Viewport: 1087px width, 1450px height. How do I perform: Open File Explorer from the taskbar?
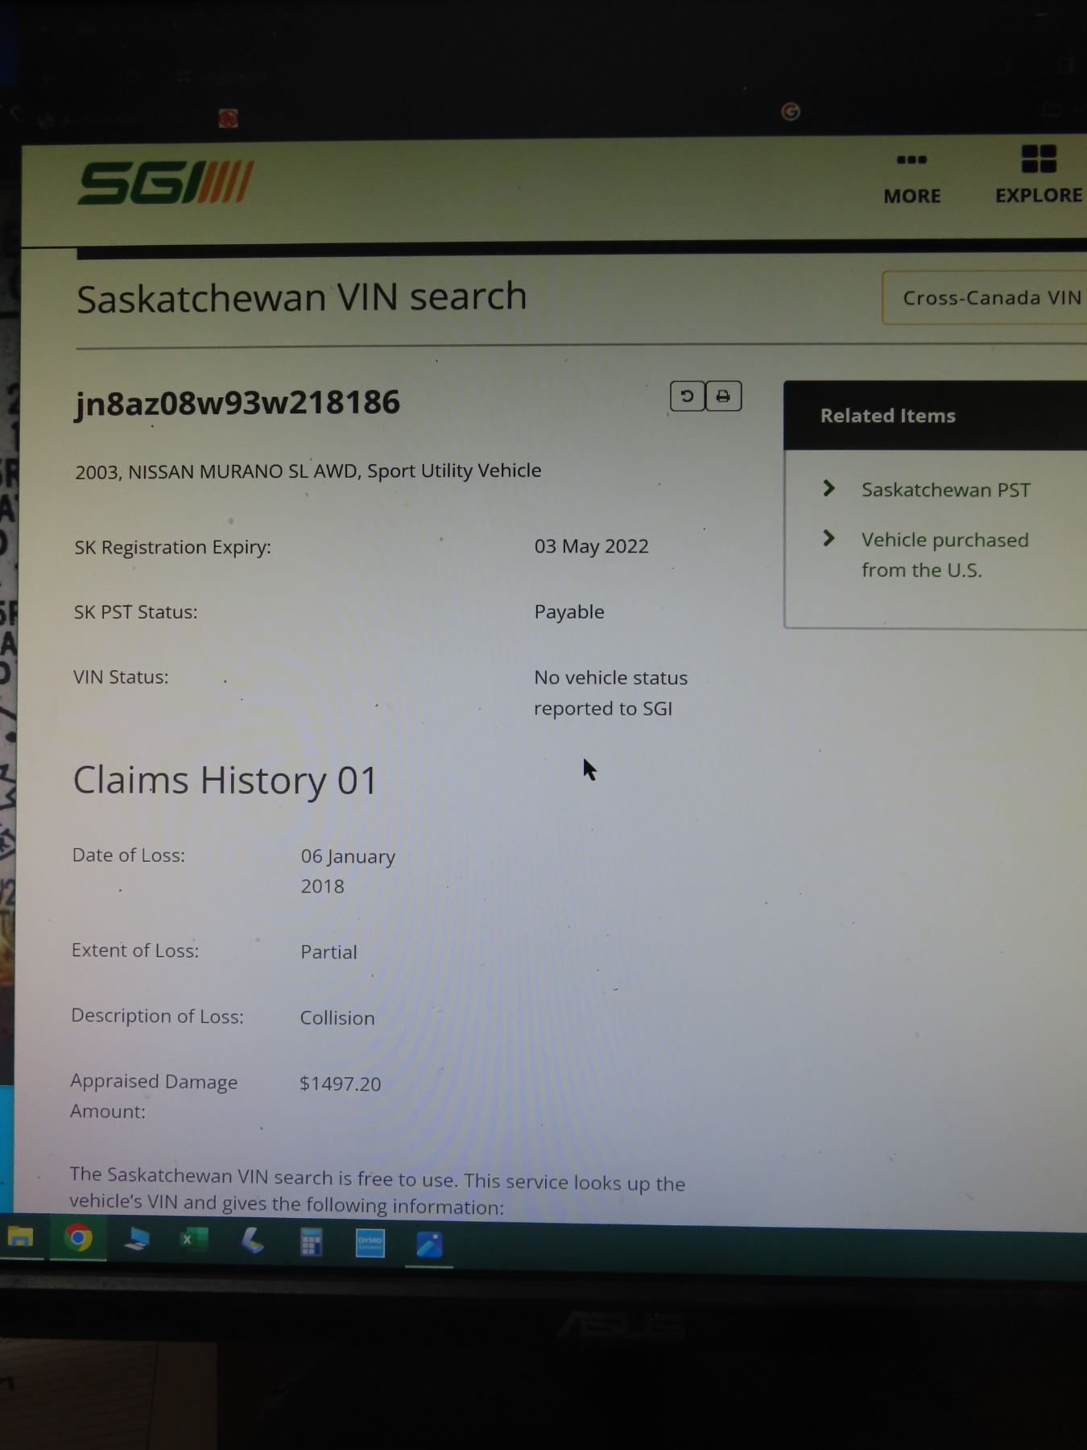pyautogui.click(x=21, y=1237)
